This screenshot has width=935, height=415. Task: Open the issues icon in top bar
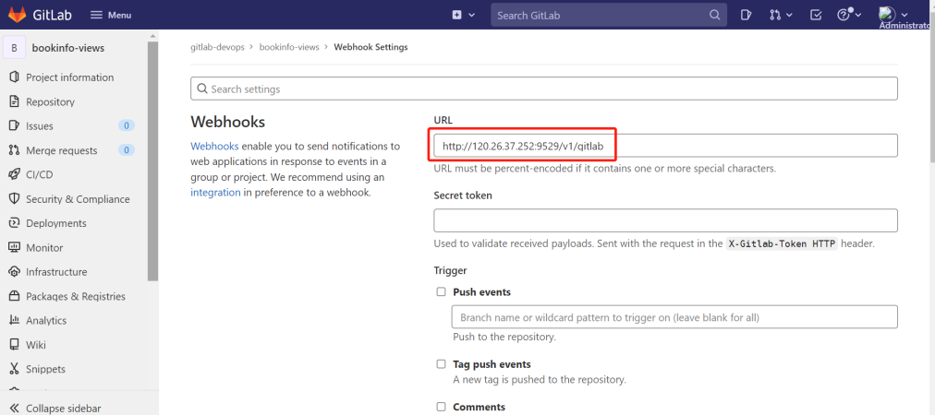pos(746,15)
